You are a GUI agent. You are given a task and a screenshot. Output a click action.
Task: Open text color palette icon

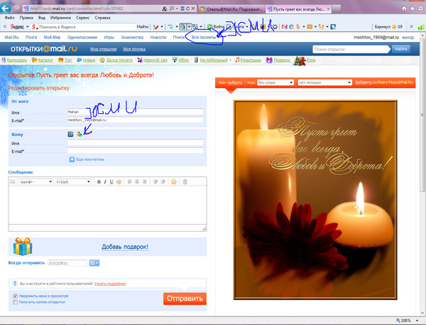(x=119, y=181)
